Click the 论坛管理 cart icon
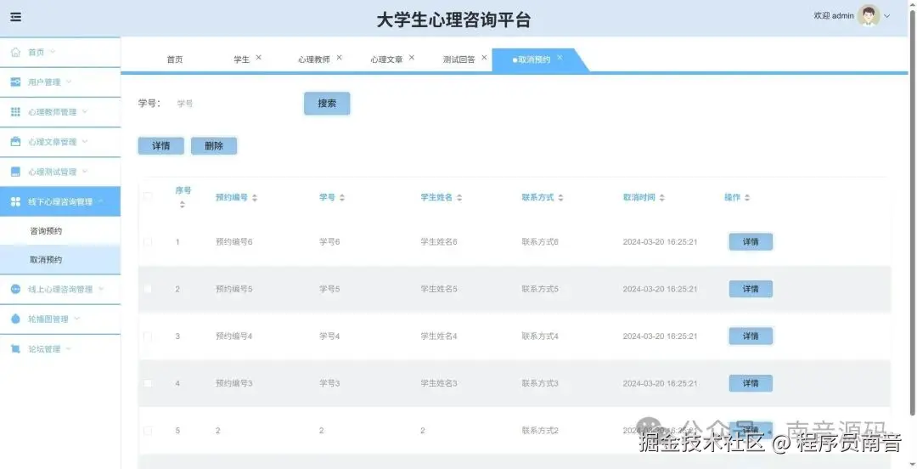 tap(16, 349)
